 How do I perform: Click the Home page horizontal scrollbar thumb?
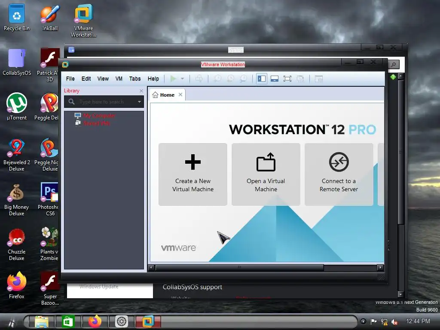click(x=239, y=267)
